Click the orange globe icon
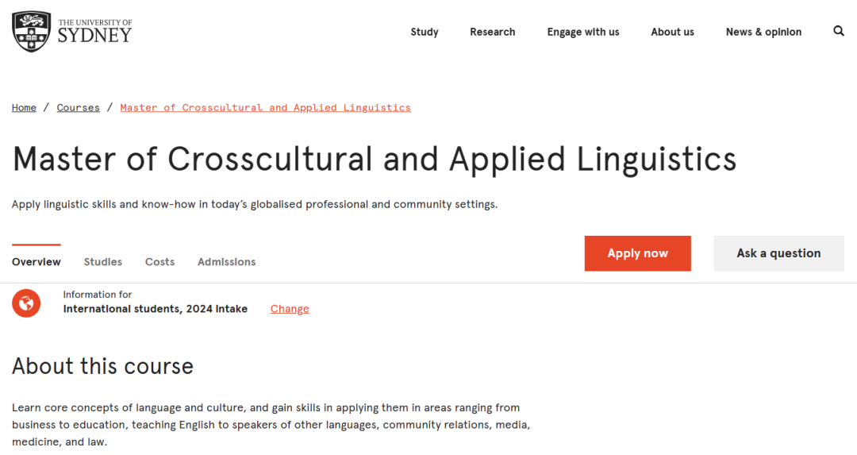857x455 pixels. pyautogui.click(x=26, y=303)
